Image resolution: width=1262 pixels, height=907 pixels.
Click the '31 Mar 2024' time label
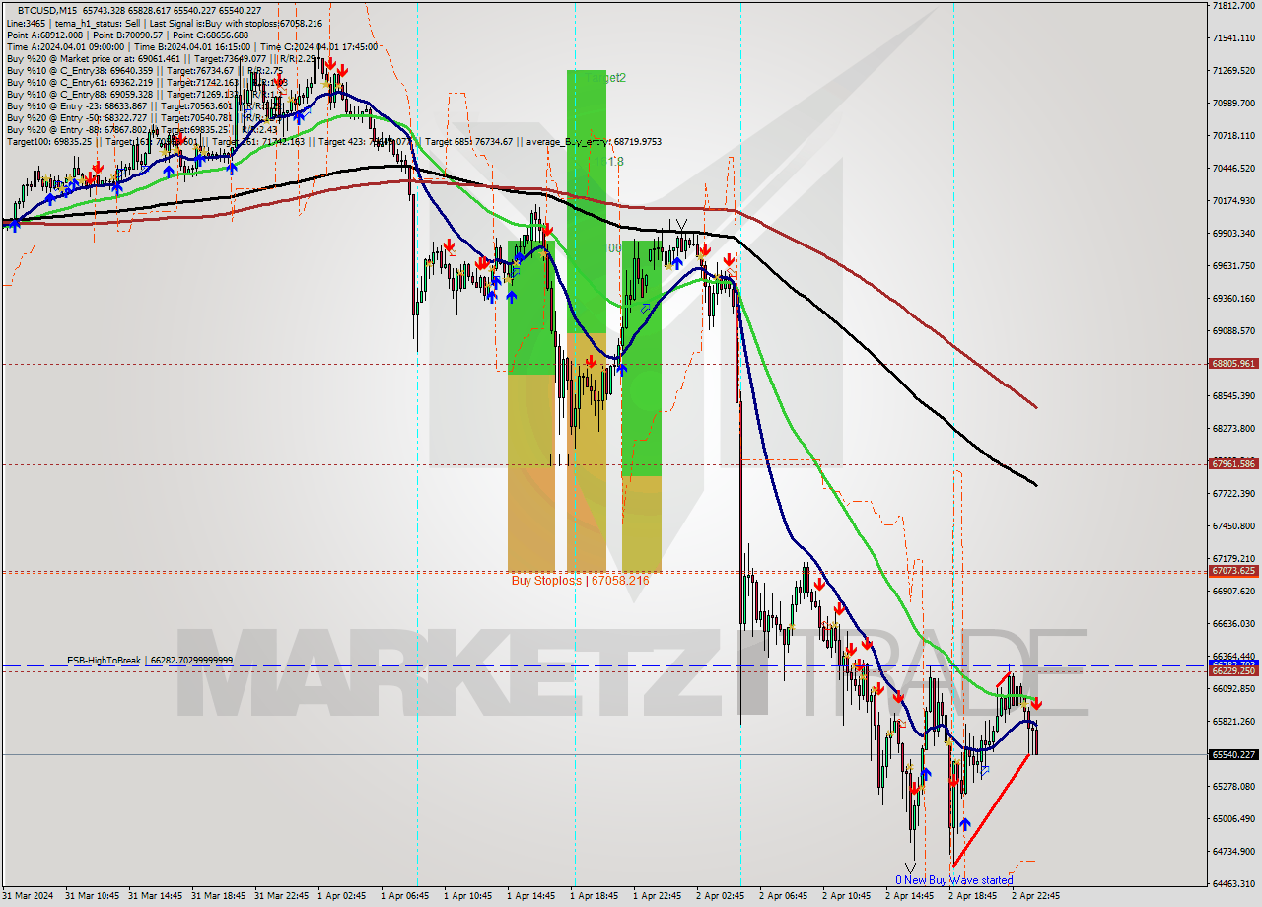point(28,897)
